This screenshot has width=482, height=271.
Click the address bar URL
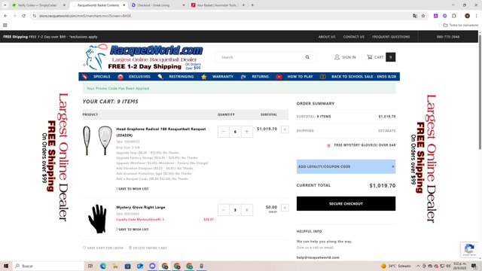(x=85, y=16)
